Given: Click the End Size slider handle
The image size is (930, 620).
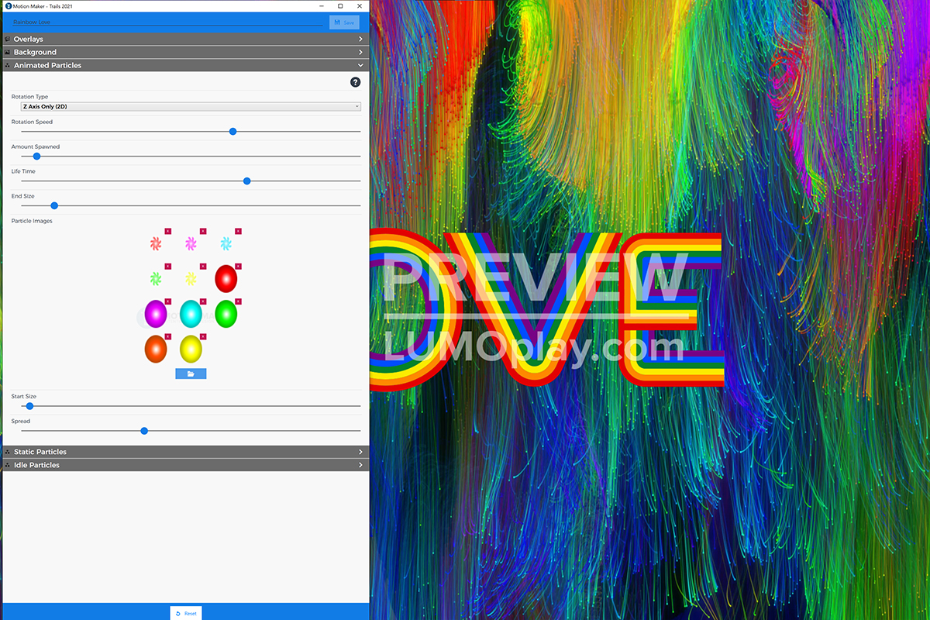Looking at the screenshot, I should click(54, 206).
